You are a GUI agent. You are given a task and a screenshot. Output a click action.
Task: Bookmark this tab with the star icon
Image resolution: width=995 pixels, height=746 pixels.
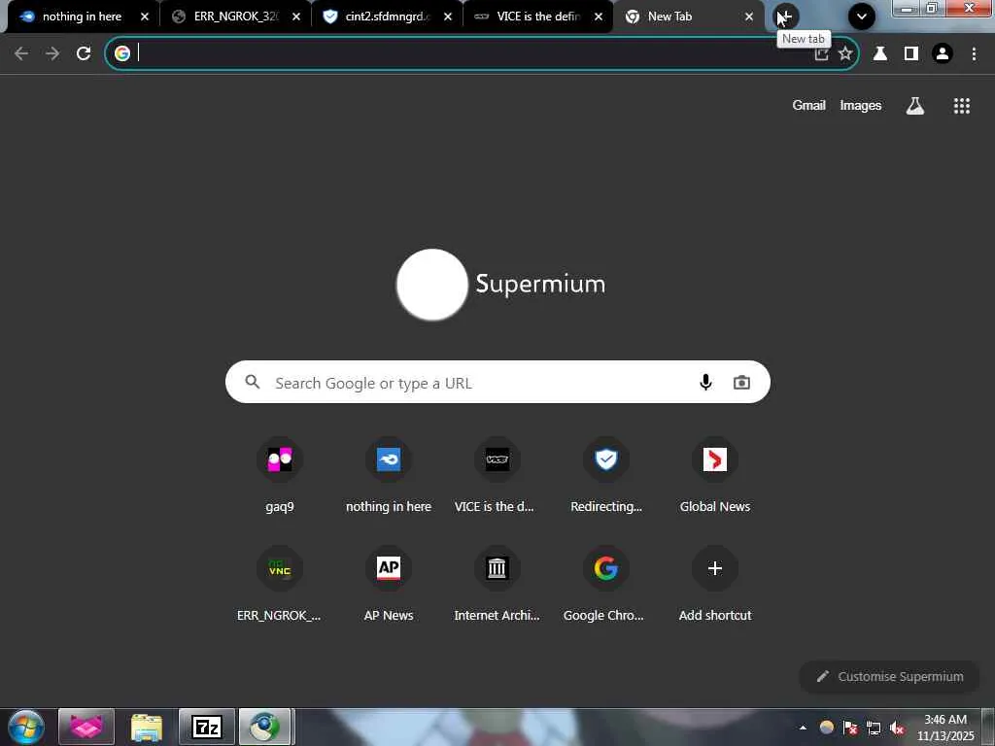[x=845, y=54]
